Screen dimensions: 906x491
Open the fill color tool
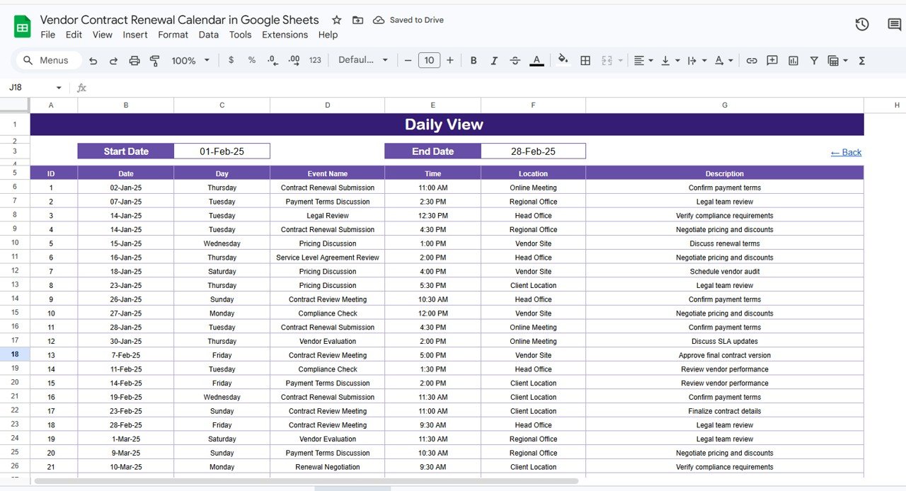pyautogui.click(x=563, y=60)
